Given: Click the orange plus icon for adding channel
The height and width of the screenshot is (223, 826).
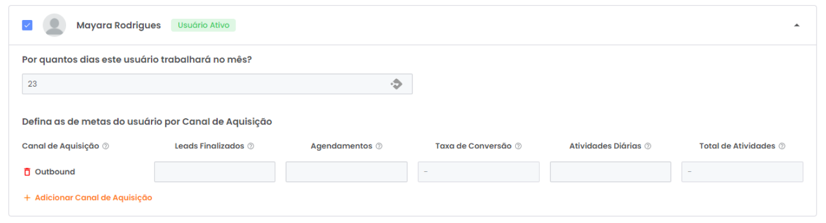Looking at the screenshot, I should point(27,198).
